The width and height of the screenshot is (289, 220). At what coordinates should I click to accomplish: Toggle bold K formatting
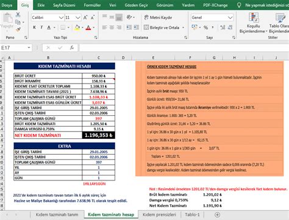tap(35, 27)
